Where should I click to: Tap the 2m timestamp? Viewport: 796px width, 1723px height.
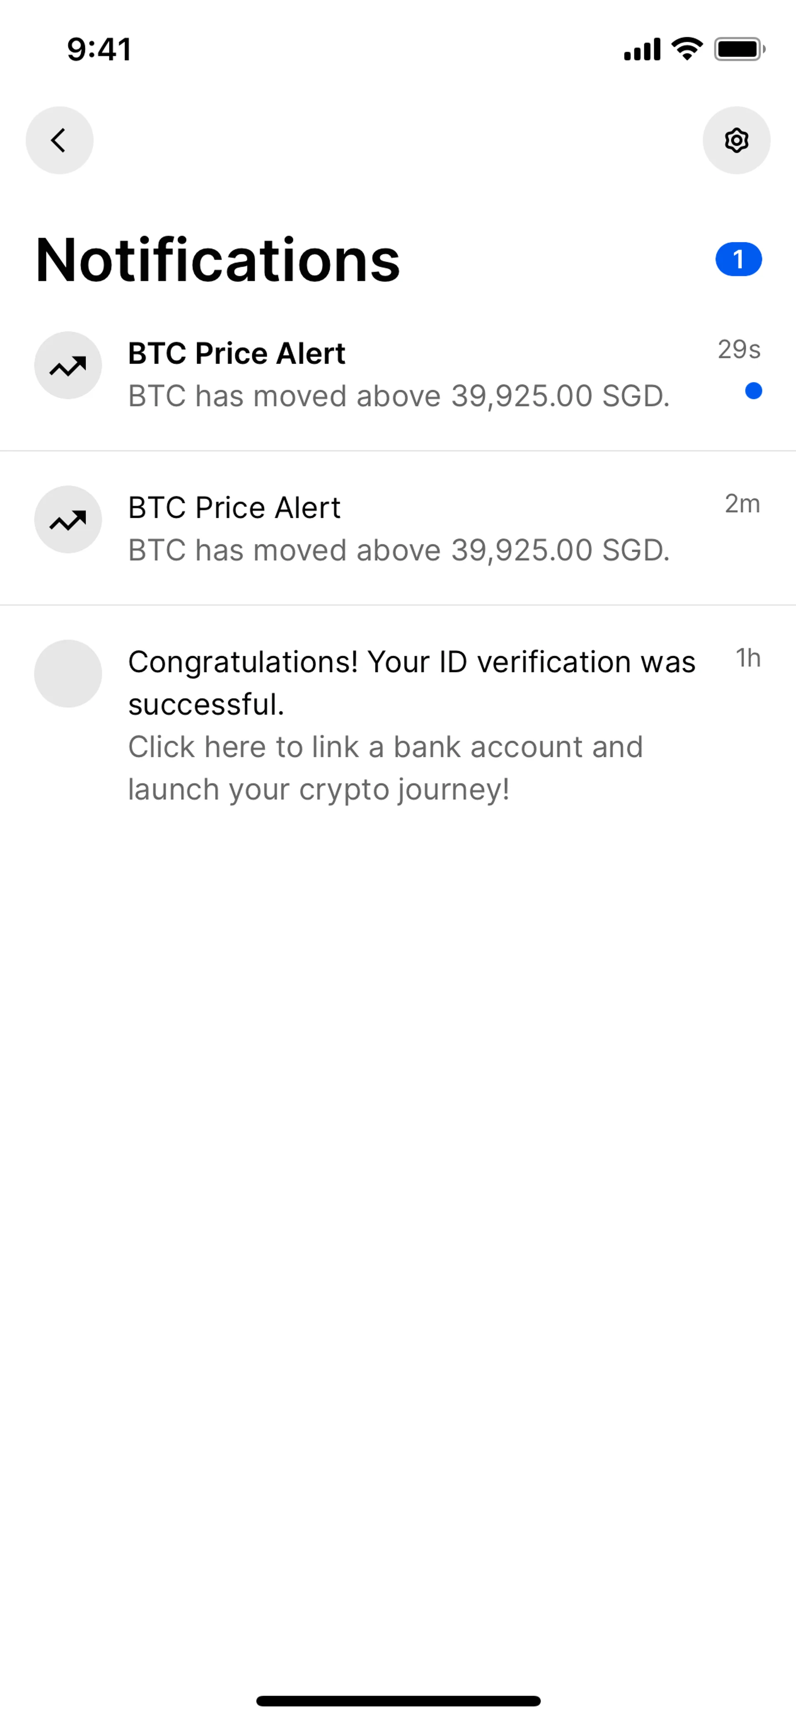(x=742, y=504)
